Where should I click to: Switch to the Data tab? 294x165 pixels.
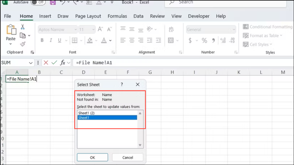[x=138, y=16]
